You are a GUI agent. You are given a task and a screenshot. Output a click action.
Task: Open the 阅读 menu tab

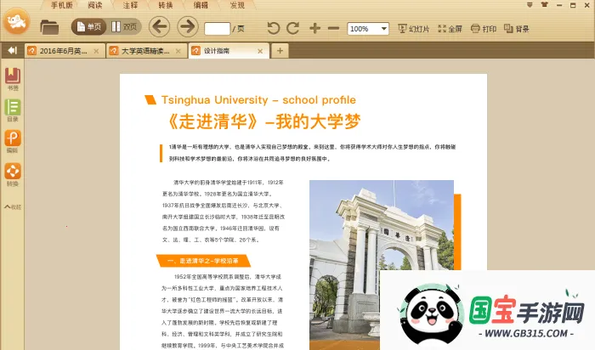95,5
